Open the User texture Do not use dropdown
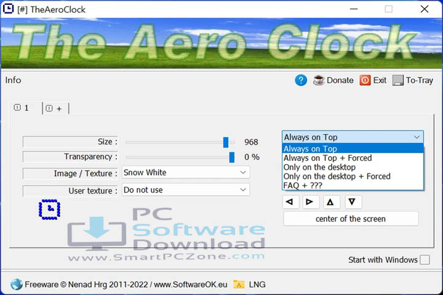Viewport: 443px width, 295px height. [x=186, y=190]
